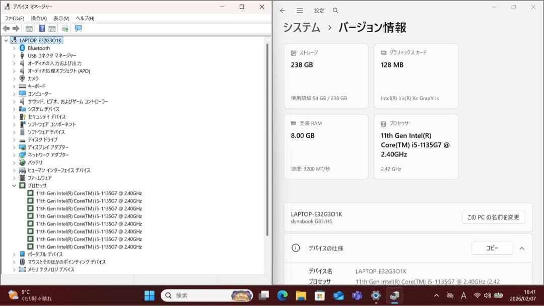Click the Wi-Fi icon in the system tray
544x306 pixels.
tap(476, 296)
